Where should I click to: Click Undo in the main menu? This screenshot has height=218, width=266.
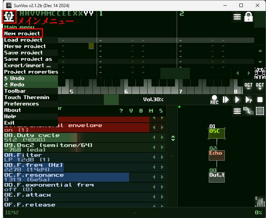tap(31, 78)
